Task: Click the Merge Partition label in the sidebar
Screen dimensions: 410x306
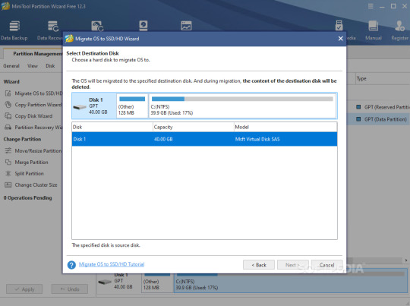Action: [x=31, y=162]
